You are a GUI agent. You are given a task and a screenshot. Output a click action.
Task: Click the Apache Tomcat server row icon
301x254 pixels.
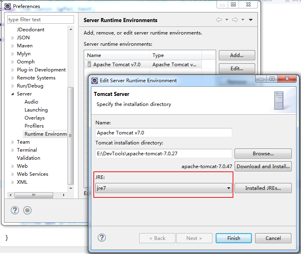coord(89,64)
